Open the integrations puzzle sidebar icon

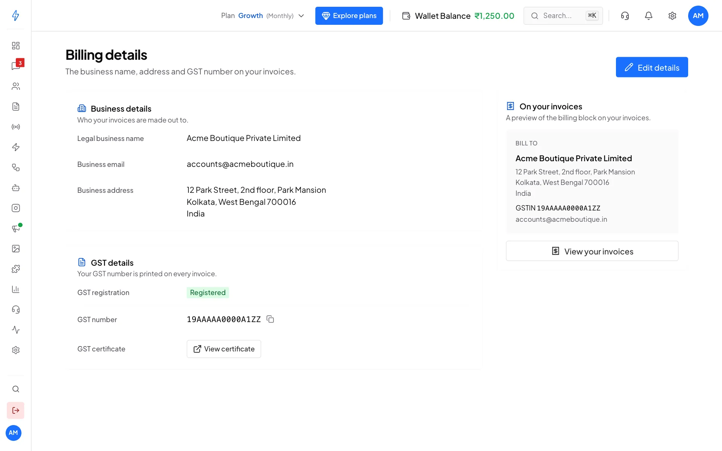(15, 269)
